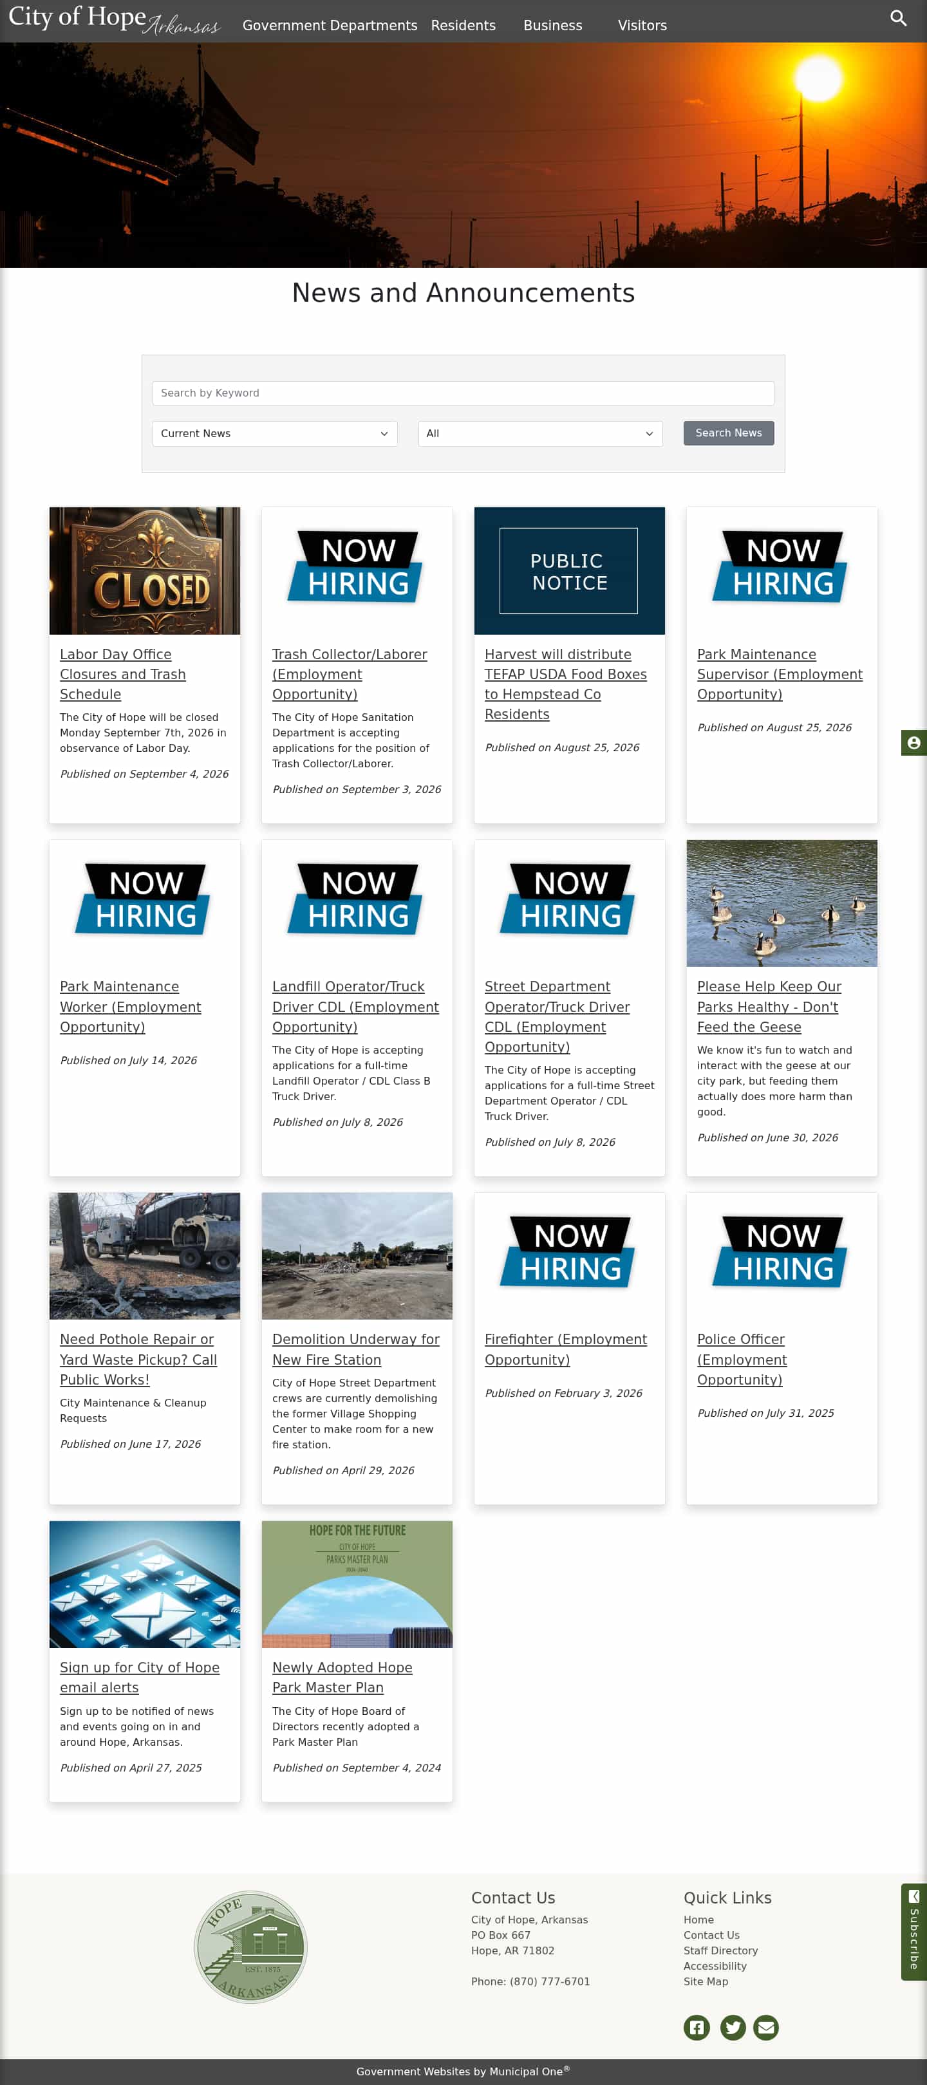Open Don't Feed the Geese article link
The width and height of the screenshot is (927, 2085).
pyautogui.click(x=769, y=1006)
